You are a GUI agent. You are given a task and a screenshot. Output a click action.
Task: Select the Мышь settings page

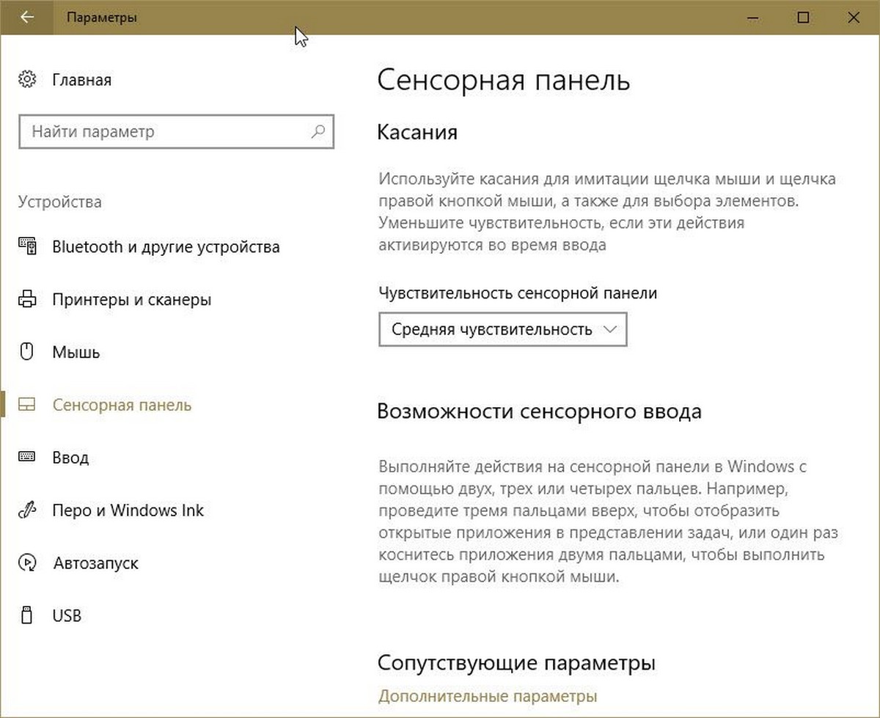point(76,353)
